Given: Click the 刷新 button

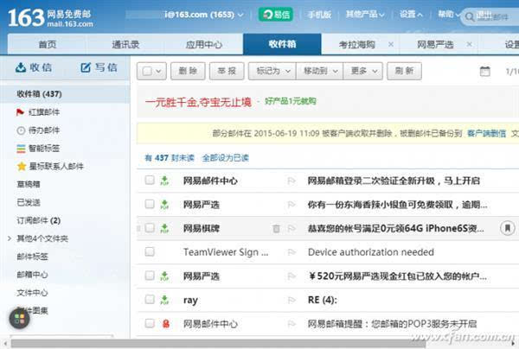Looking at the screenshot, I should [x=404, y=71].
